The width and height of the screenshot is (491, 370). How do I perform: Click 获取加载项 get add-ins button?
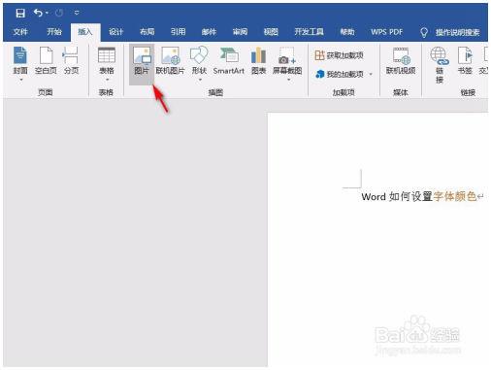pyautogui.click(x=339, y=55)
